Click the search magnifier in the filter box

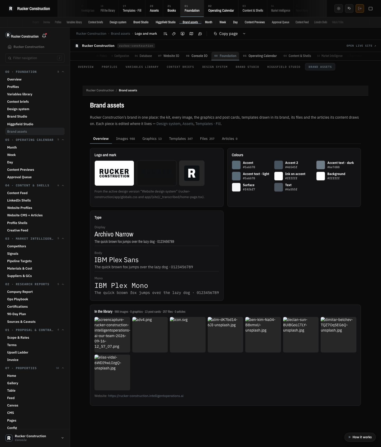coord(10,58)
